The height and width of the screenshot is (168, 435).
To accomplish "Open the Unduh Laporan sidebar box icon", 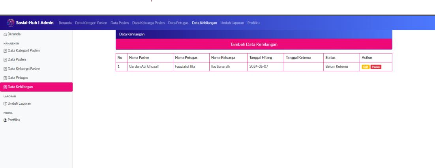I will click(3, 103).
